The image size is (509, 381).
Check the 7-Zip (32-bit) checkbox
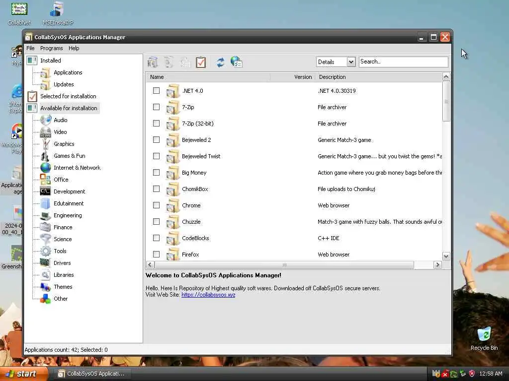156,124
